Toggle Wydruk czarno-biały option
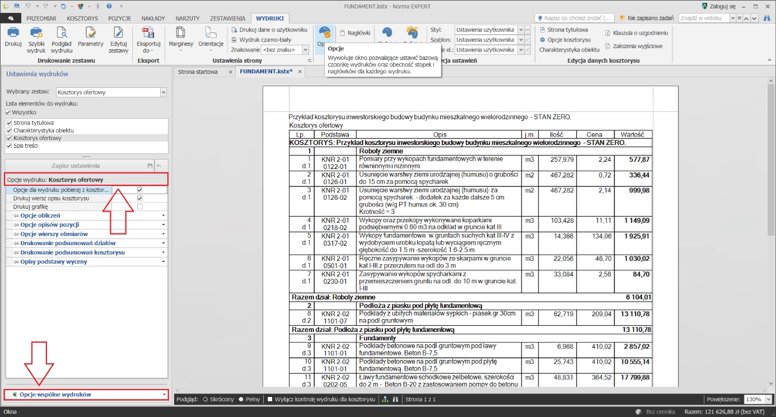776x417 pixels. click(261, 40)
